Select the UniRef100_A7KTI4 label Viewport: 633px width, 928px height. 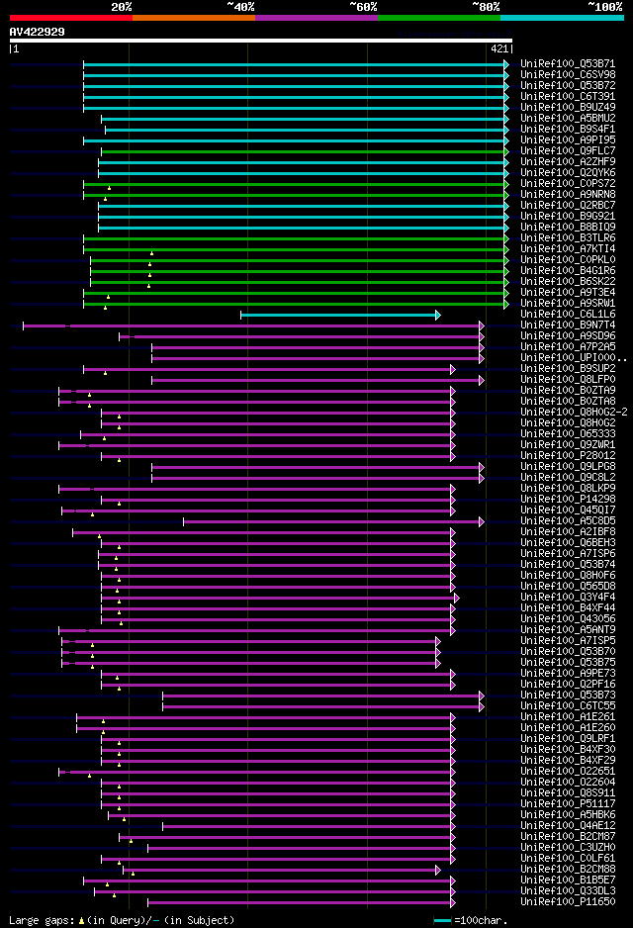click(568, 248)
